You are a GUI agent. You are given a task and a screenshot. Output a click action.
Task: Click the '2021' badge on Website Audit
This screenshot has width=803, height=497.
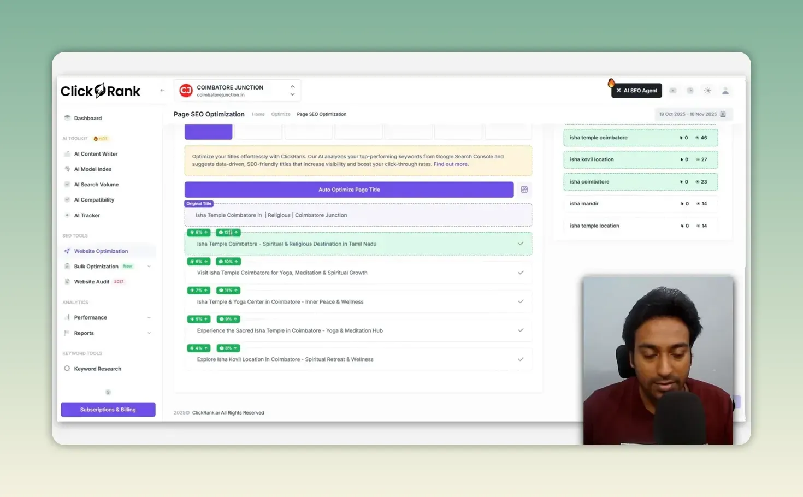pyautogui.click(x=119, y=282)
